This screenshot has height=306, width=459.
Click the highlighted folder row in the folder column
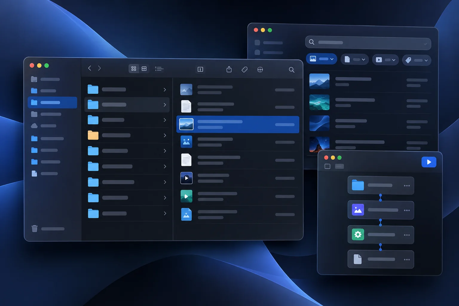pyautogui.click(x=127, y=105)
